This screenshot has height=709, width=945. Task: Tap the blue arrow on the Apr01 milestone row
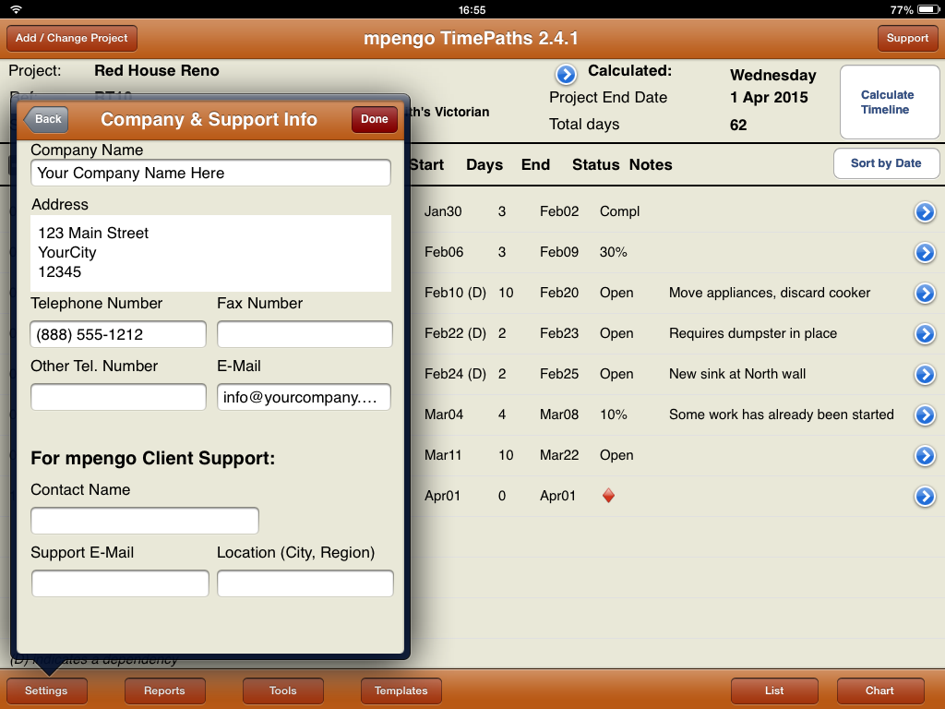coord(925,497)
